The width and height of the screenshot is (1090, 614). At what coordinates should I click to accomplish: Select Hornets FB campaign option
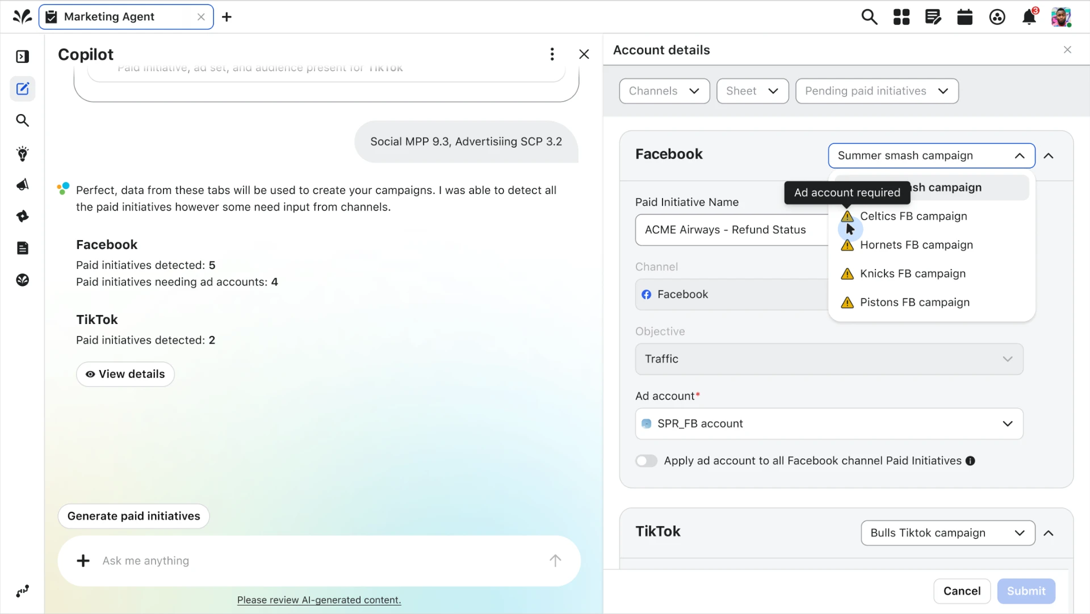pyautogui.click(x=932, y=245)
